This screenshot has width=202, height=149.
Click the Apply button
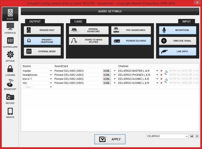[110, 139]
